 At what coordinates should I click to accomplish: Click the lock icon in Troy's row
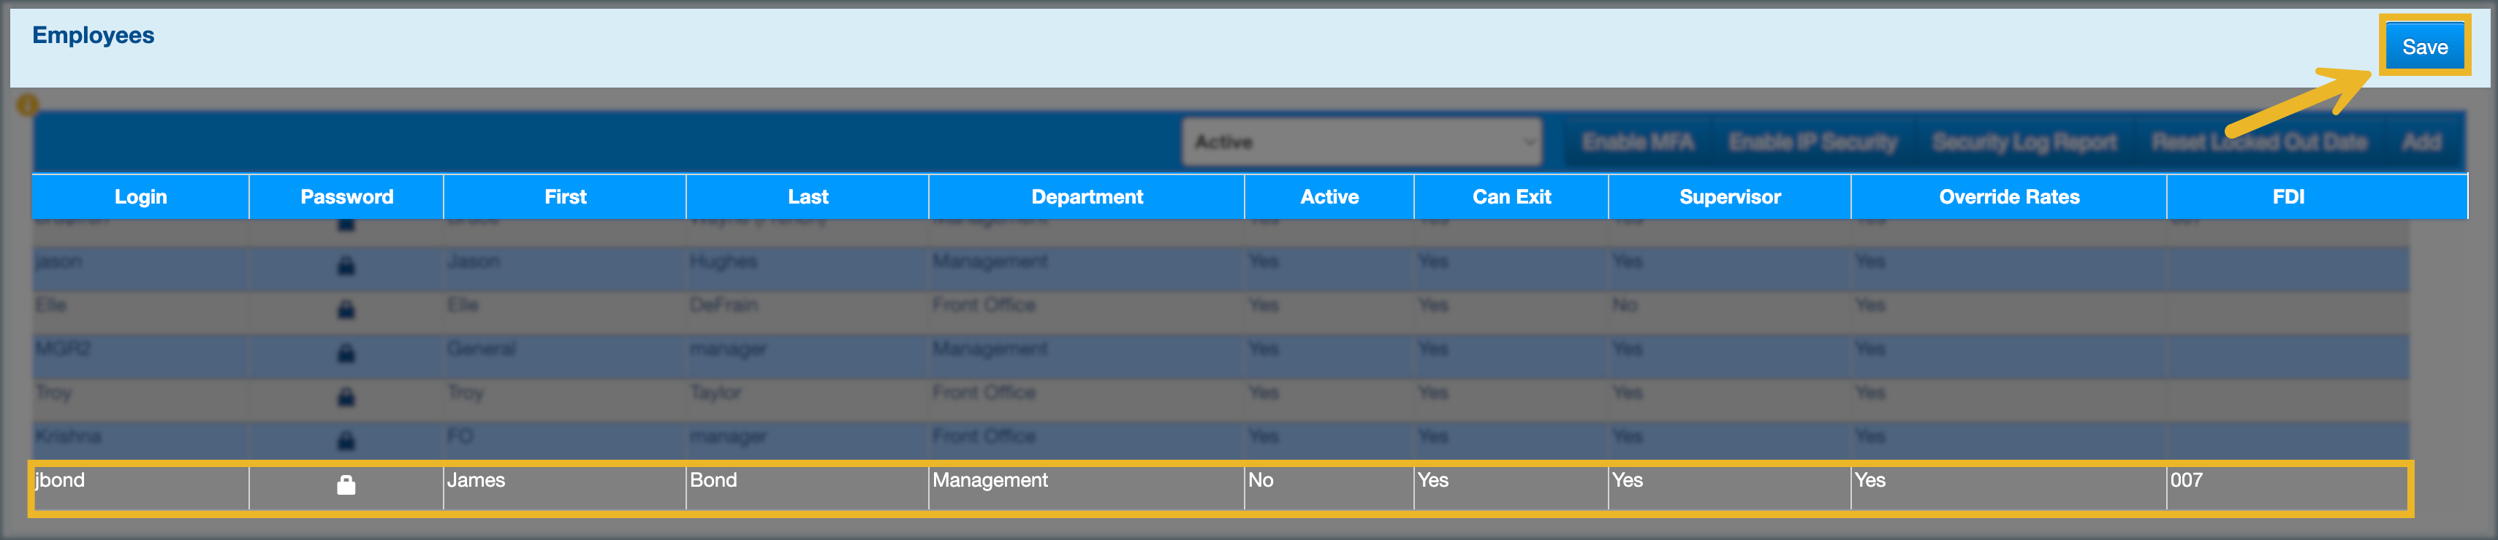345,397
